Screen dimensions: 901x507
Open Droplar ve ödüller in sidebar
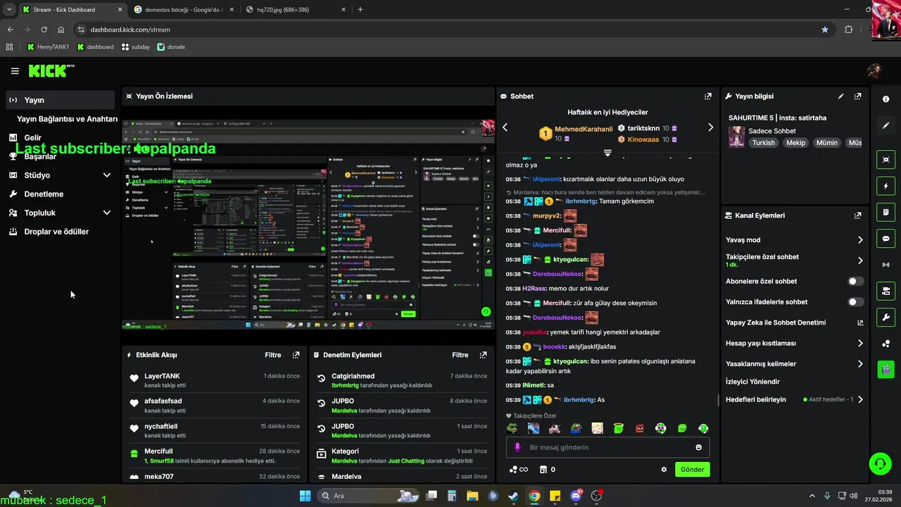pos(56,232)
